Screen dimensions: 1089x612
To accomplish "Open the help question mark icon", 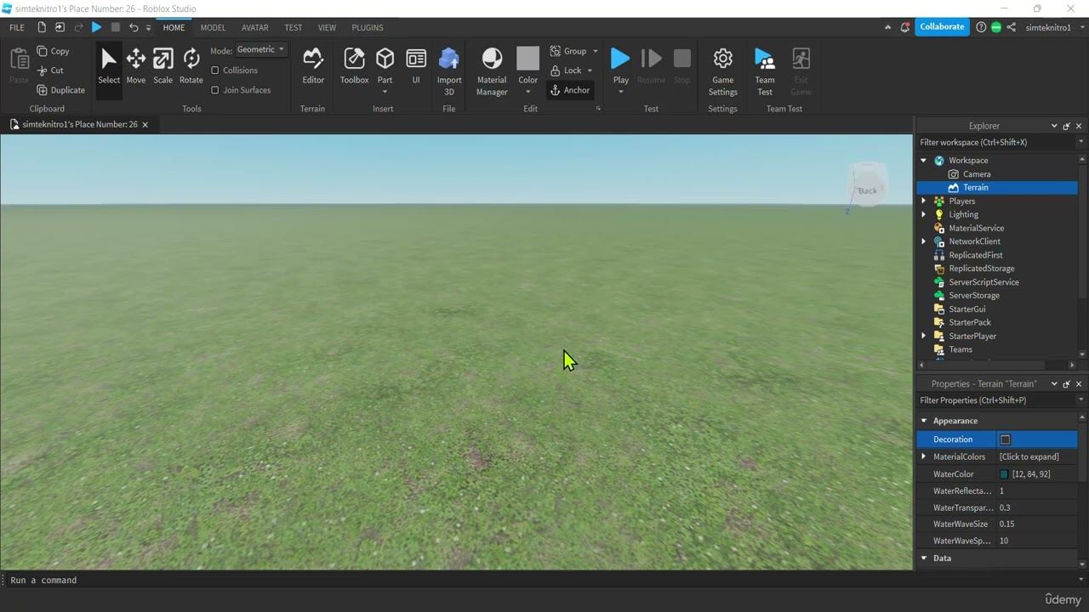I will pos(981,27).
